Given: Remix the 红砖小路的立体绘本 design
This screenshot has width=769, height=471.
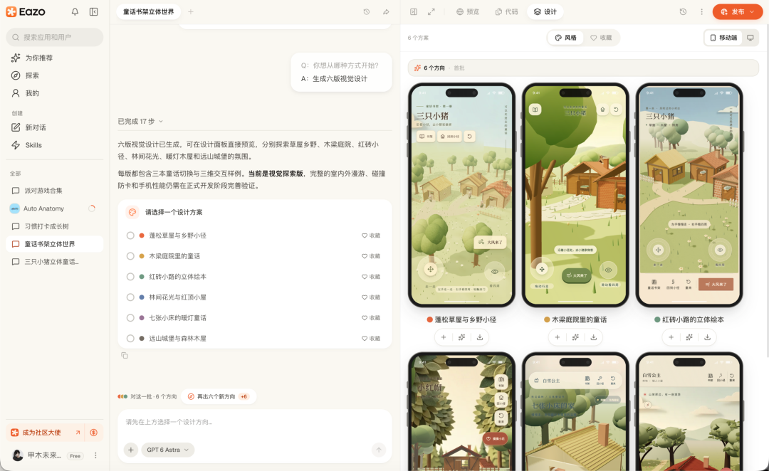Looking at the screenshot, I should 689,337.
